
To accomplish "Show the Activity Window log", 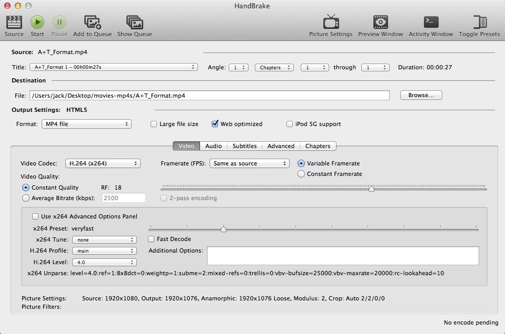I will pos(431,22).
